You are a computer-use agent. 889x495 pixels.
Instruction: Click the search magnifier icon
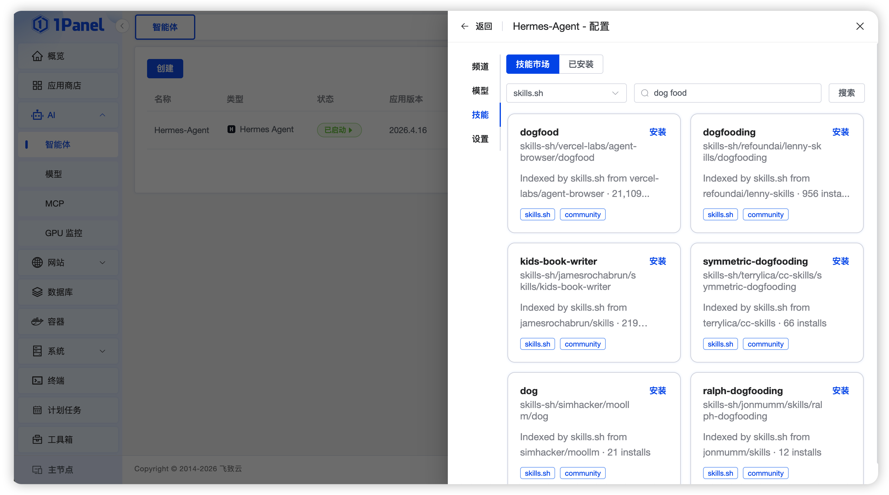645,93
